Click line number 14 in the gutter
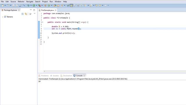This screenshot has width=186, height=105. (41, 42)
